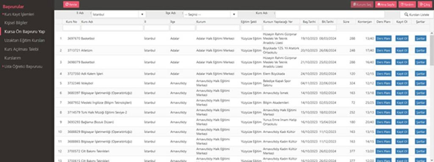Click the Baş.Tarihi filter box
Viewport: 434px width, 162px height.
coord(309,27)
